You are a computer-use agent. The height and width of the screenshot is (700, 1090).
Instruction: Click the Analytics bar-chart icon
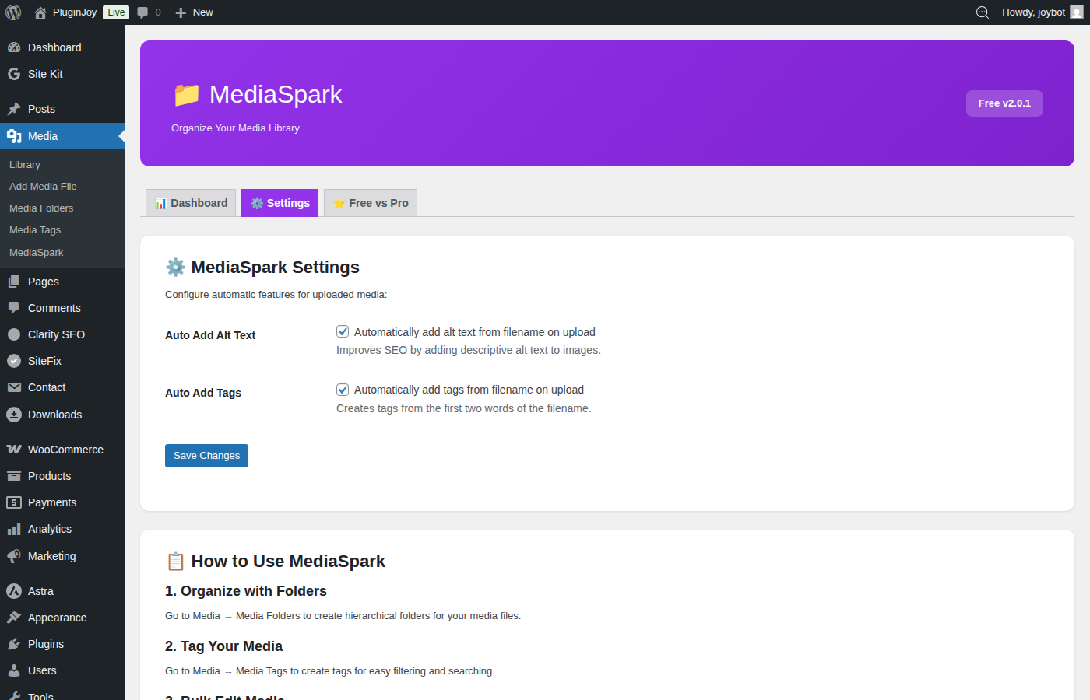(13, 528)
